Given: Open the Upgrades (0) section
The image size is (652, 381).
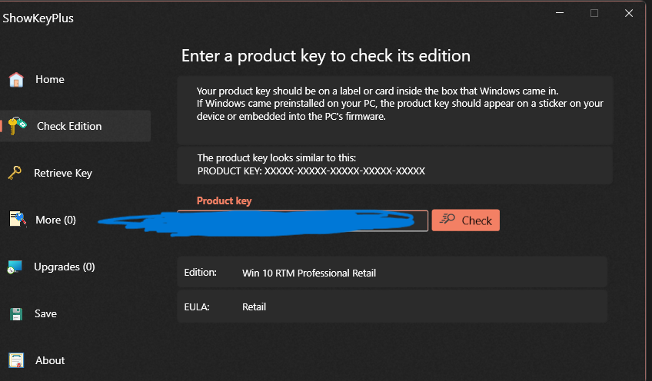Looking at the screenshot, I should (65, 267).
